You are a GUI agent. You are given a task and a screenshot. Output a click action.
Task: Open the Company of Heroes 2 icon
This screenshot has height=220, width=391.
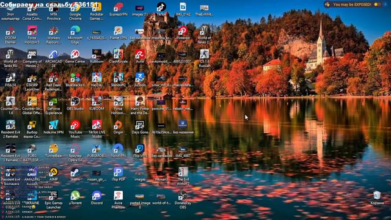click(x=32, y=59)
